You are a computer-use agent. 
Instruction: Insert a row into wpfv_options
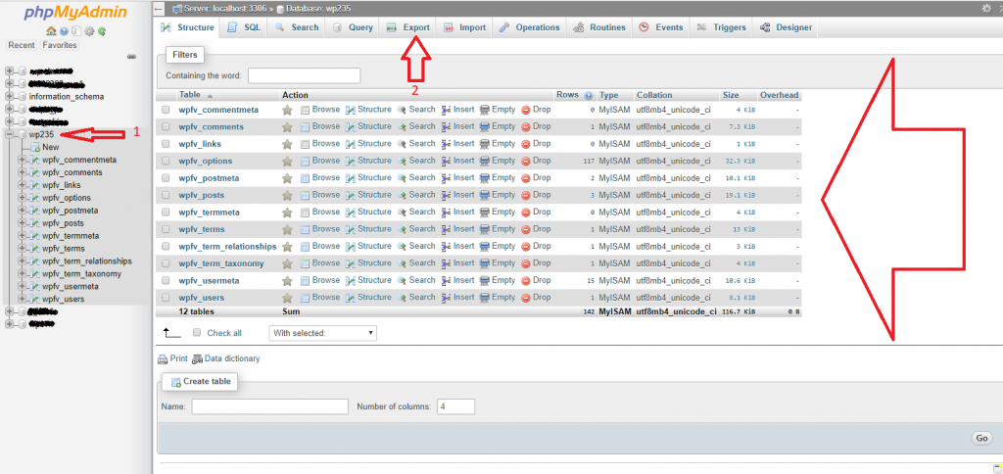pyautogui.click(x=458, y=162)
